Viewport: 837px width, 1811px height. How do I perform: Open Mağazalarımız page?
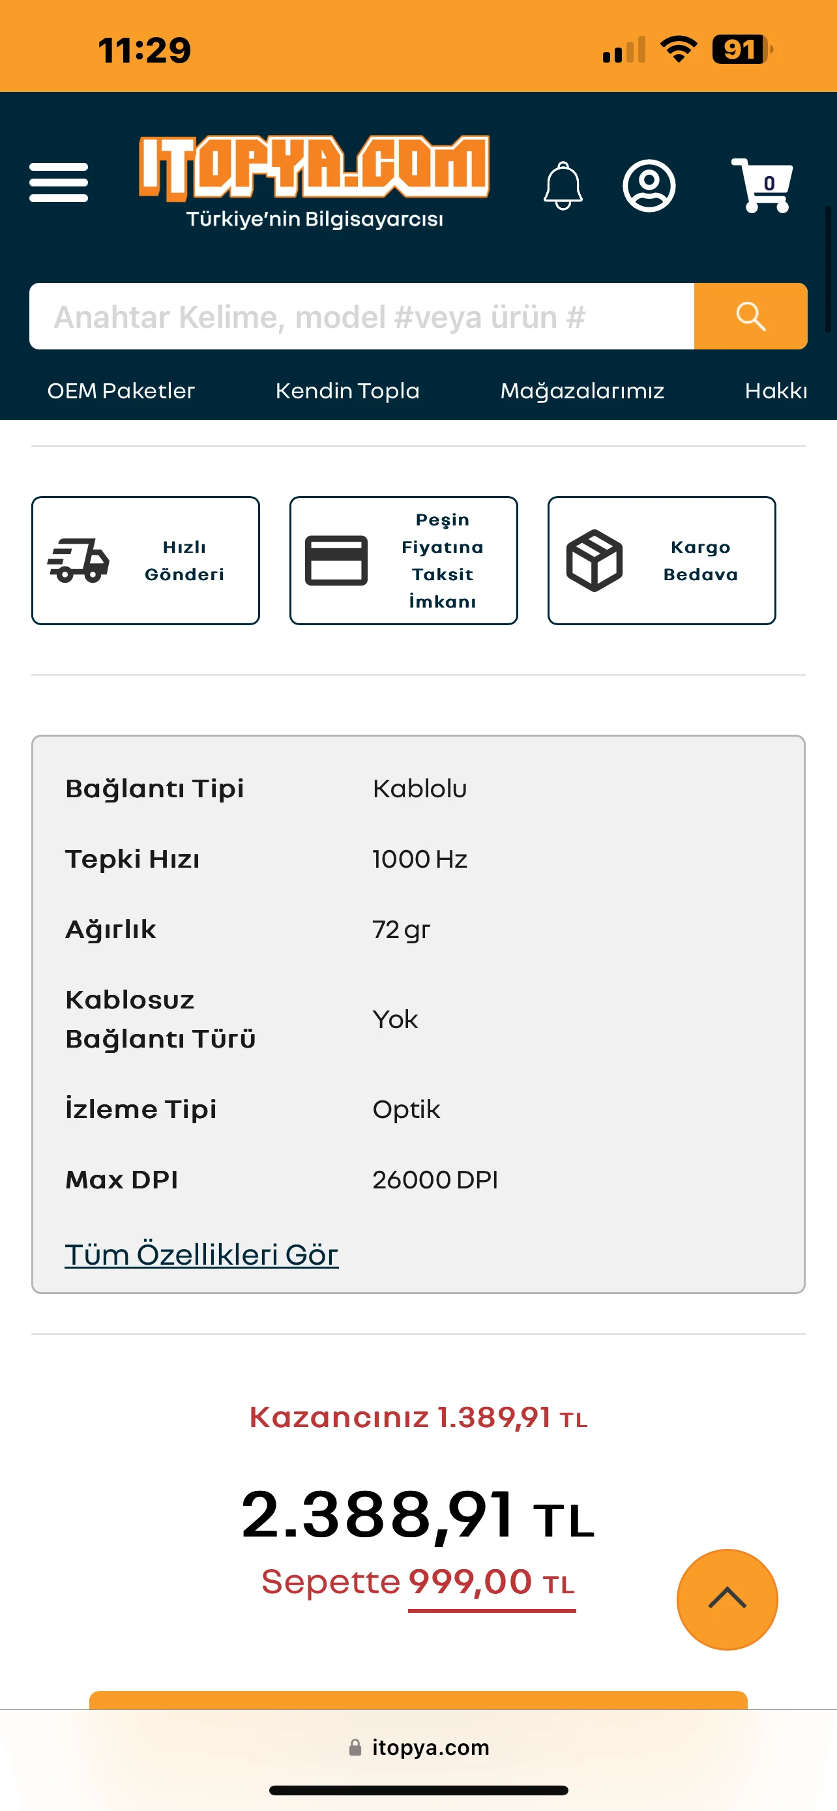tap(582, 391)
